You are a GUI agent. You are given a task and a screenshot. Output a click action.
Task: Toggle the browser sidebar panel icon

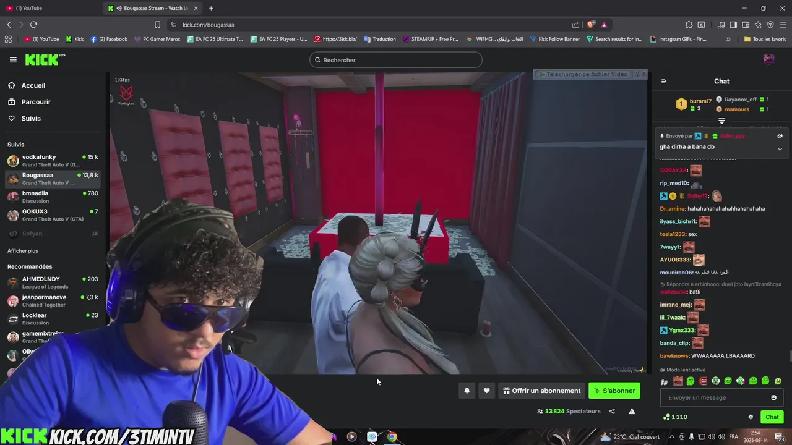(x=733, y=25)
